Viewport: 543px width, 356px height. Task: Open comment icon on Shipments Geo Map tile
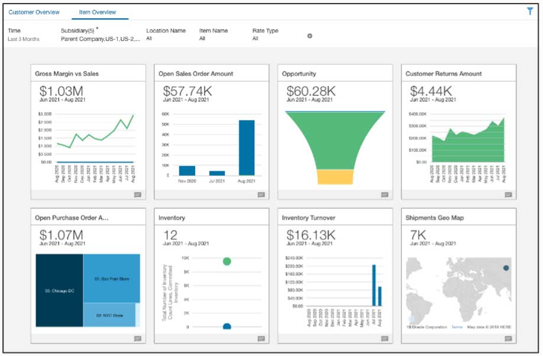tap(508, 338)
